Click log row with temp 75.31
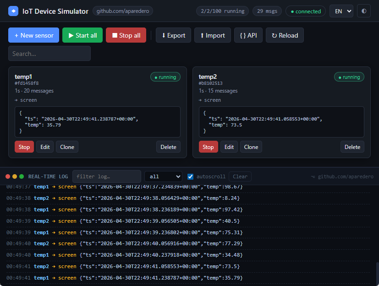This screenshot has height=286, width=379. 188,232
